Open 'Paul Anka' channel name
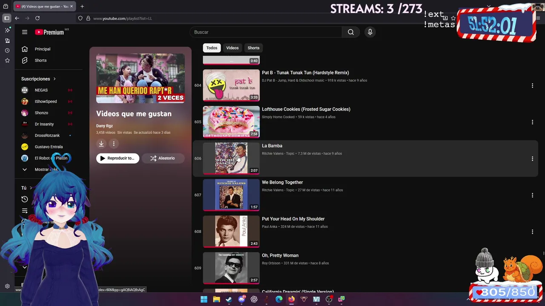The width and height of the screenshot is (545, 306). point(270,227)
